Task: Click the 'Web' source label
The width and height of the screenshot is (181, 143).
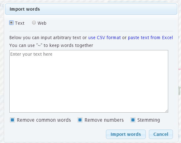Action: [42, 23]
